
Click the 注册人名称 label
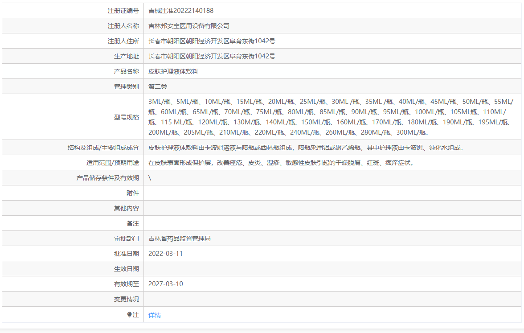point(123,26)
